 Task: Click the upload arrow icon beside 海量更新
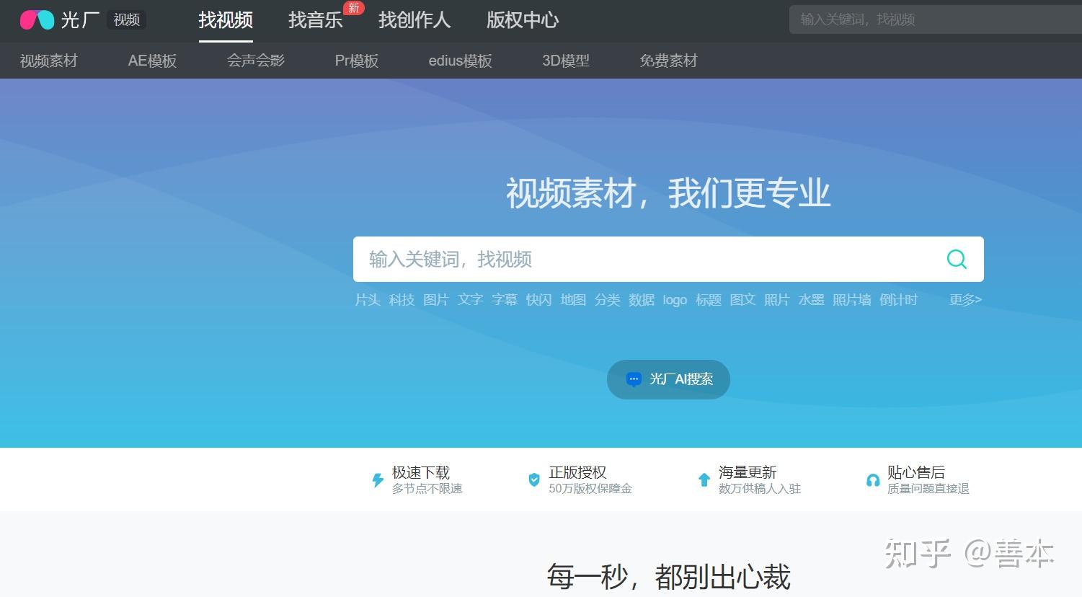pyautogui.click(x=704, y=479)
